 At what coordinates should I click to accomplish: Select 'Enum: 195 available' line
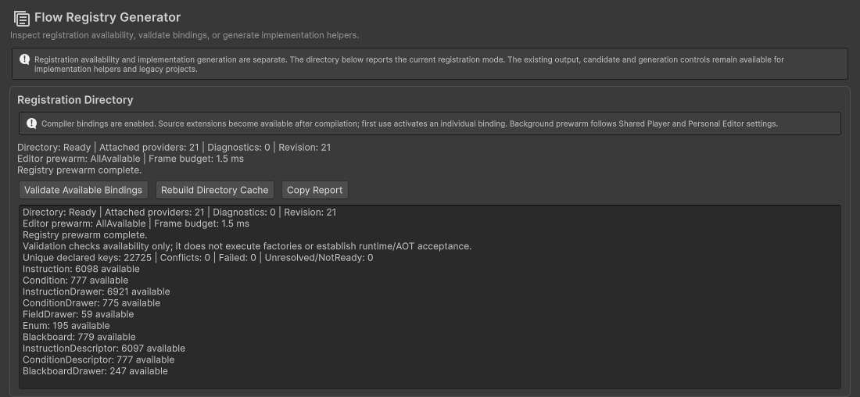coord(66,326)
